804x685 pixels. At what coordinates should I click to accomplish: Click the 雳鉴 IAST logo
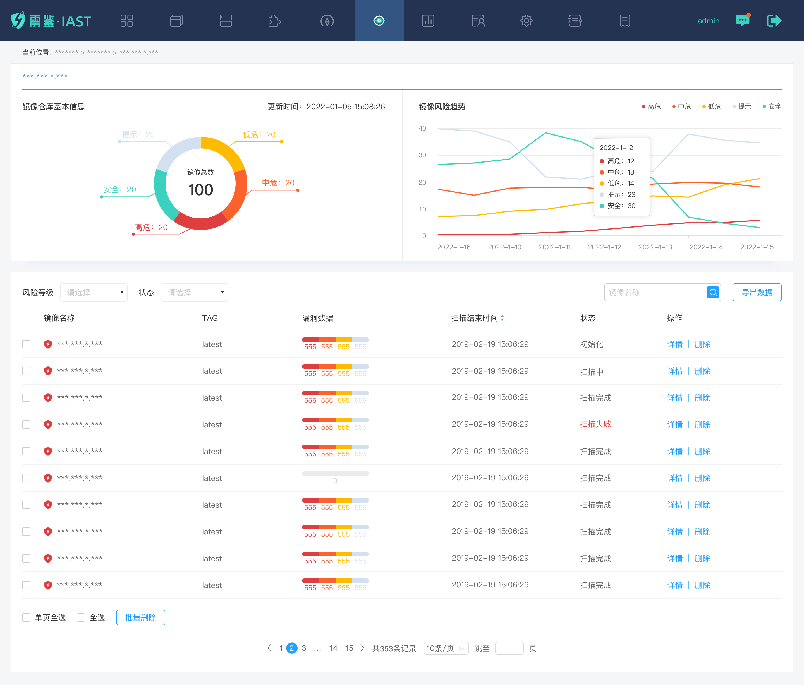click(51, 21)
